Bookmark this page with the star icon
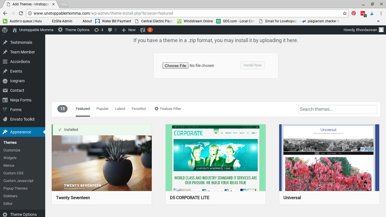Image resolution: width=386 pixels, height=217 pixels. [x=345, y=13]
